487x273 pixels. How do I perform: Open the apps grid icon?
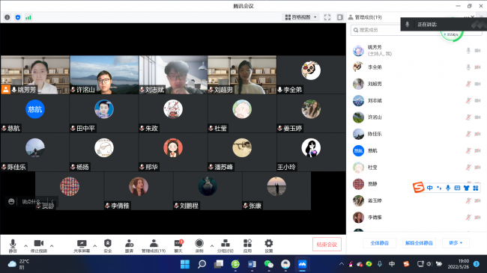[x=247, y=246]
